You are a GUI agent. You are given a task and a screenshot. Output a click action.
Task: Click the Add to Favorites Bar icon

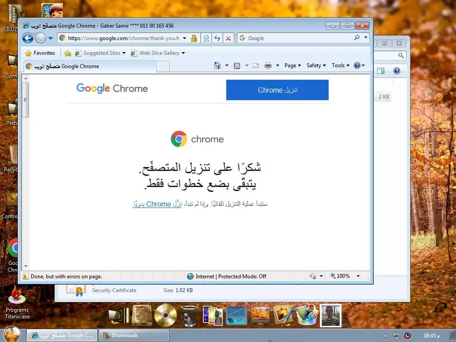coord(68,53)
